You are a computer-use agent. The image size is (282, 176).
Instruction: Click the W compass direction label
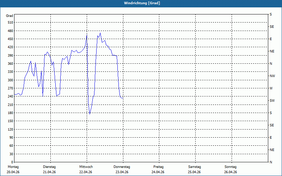coord(271,88)
